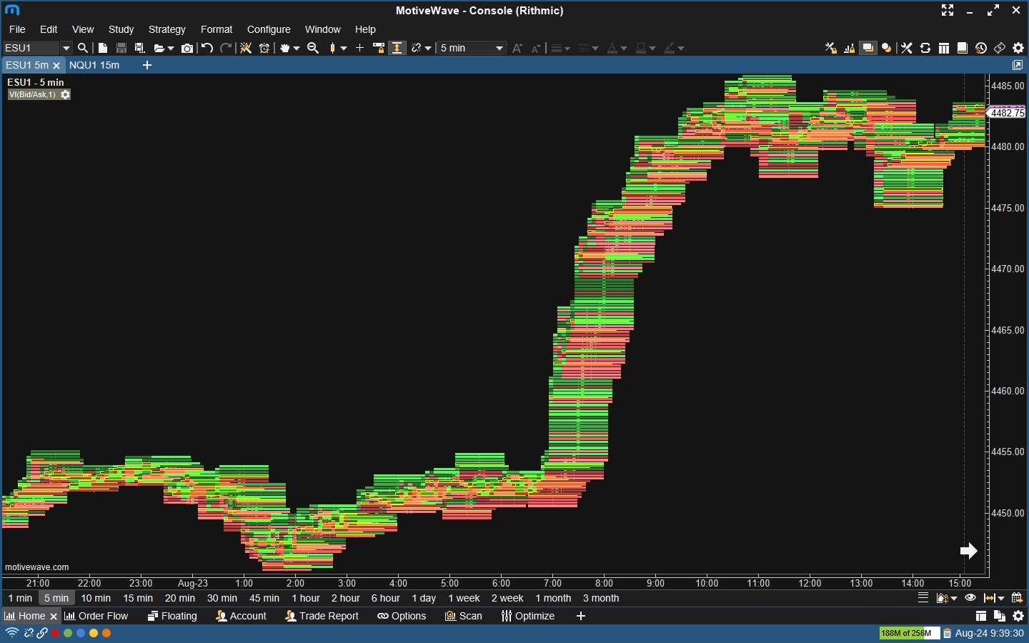Expand the 5 min bar size dropdown
The width and height of the screenshot is (1029, 643).
point(499,48)
